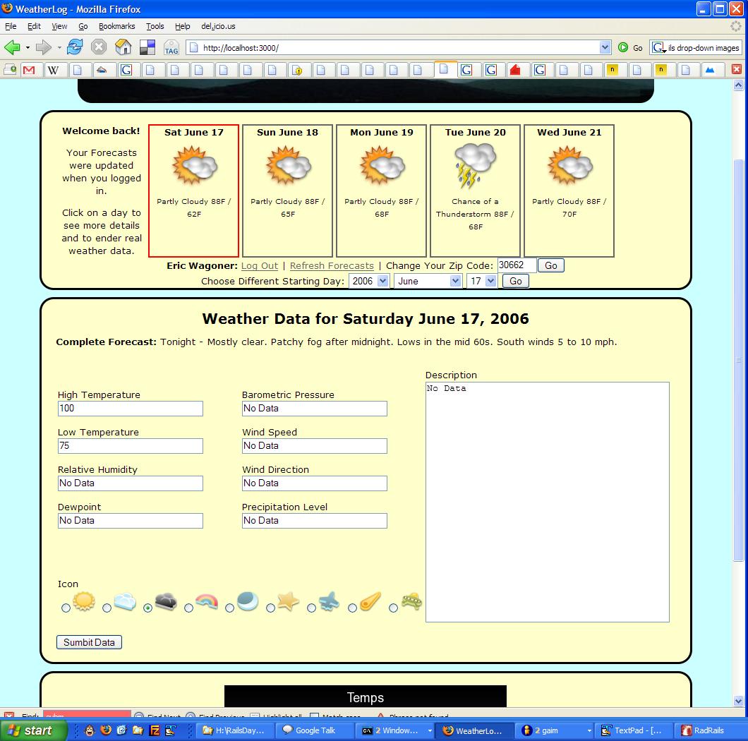The height and width of the screenshot is (741, 748).
Task: Click the Log Out link
Action: coord(260,266)
